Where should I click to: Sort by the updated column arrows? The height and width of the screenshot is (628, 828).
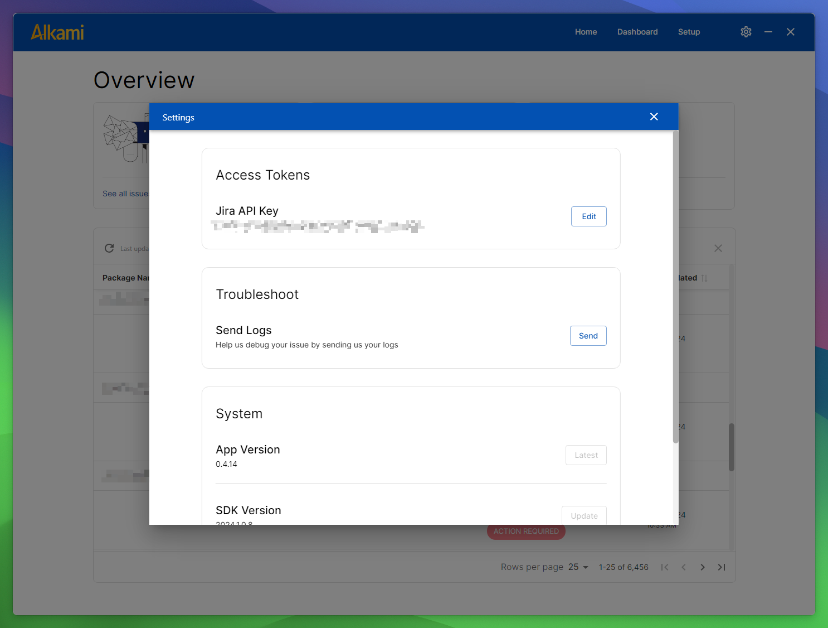704,278
